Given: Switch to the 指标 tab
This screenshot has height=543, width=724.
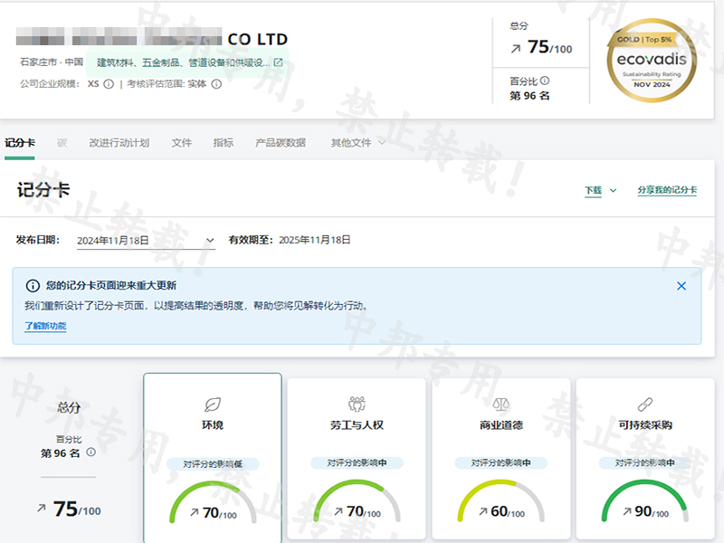Looking at the screenshot, I should click(x=223, y=143).
